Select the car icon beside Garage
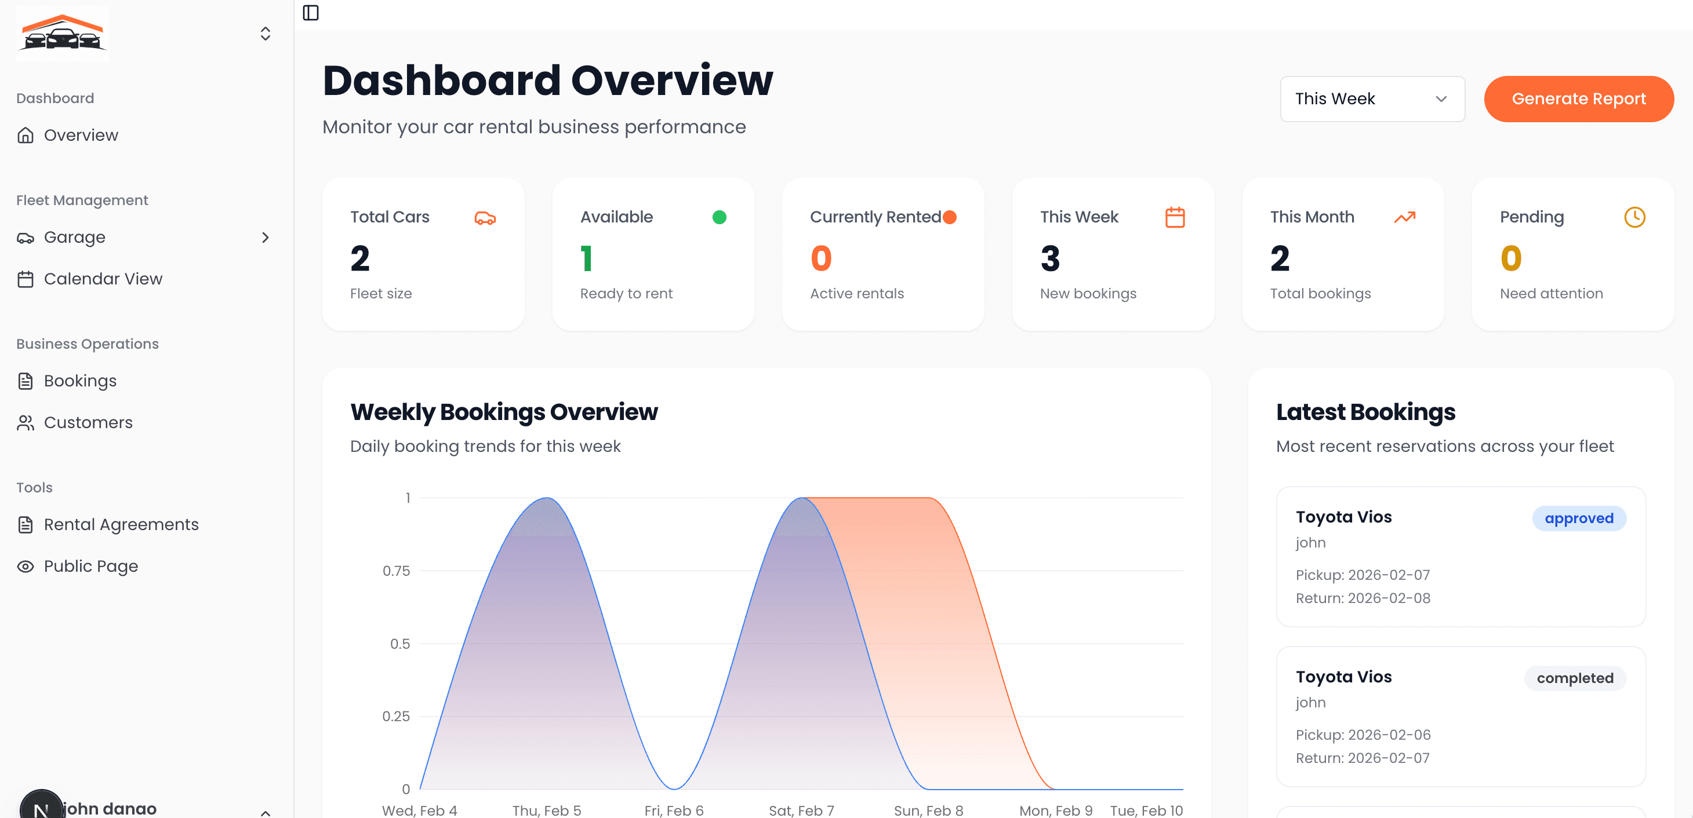 [x=25, y=237]
